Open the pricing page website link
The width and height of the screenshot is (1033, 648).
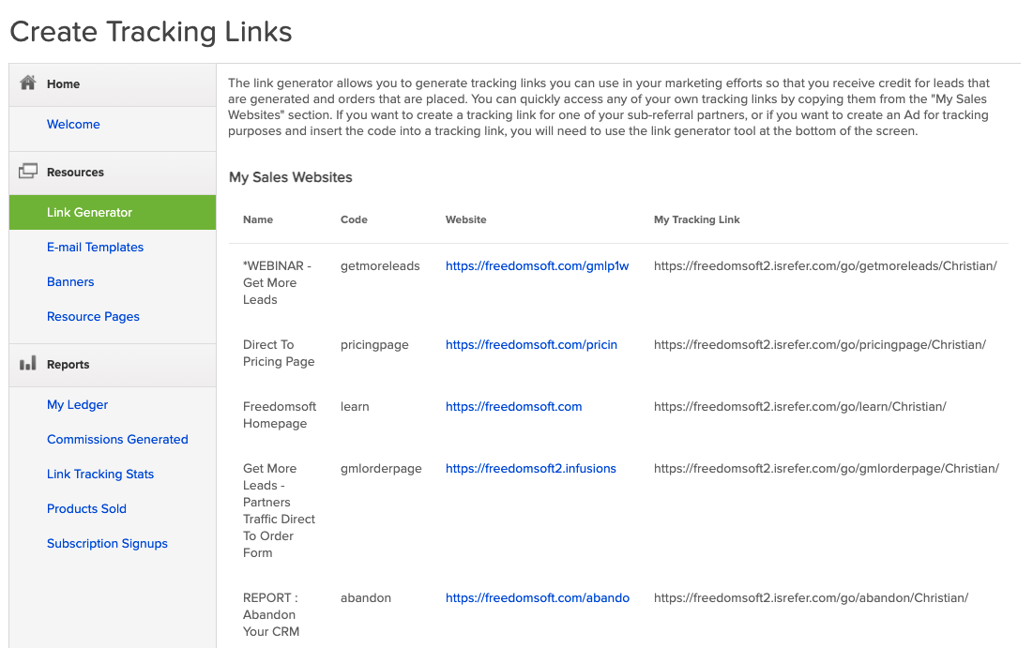pyautogui.click(x=531, y=344)
